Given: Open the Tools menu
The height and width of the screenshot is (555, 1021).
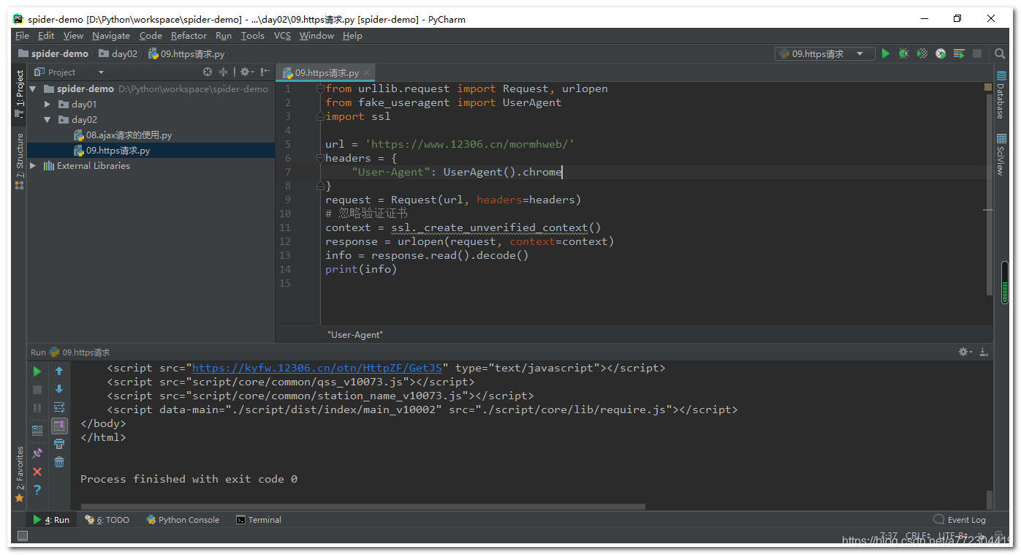Looking at the screenshot, I should 253,35.
